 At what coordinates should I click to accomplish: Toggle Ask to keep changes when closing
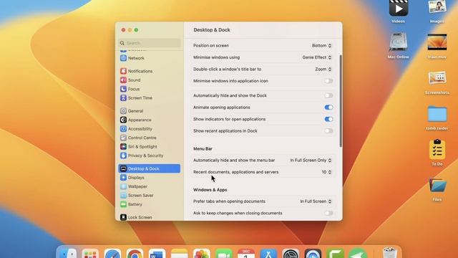pyautogui.click(x=328, y=214)
